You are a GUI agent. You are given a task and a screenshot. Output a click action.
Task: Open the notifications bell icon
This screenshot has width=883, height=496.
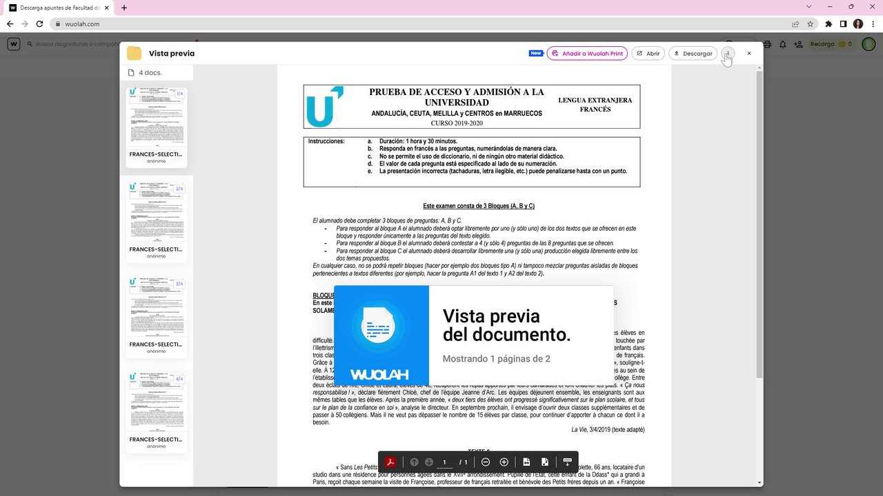click(783, 44)
